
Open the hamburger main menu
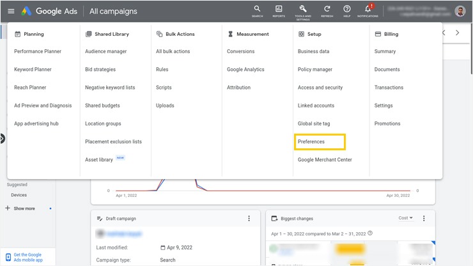point(11,11)
